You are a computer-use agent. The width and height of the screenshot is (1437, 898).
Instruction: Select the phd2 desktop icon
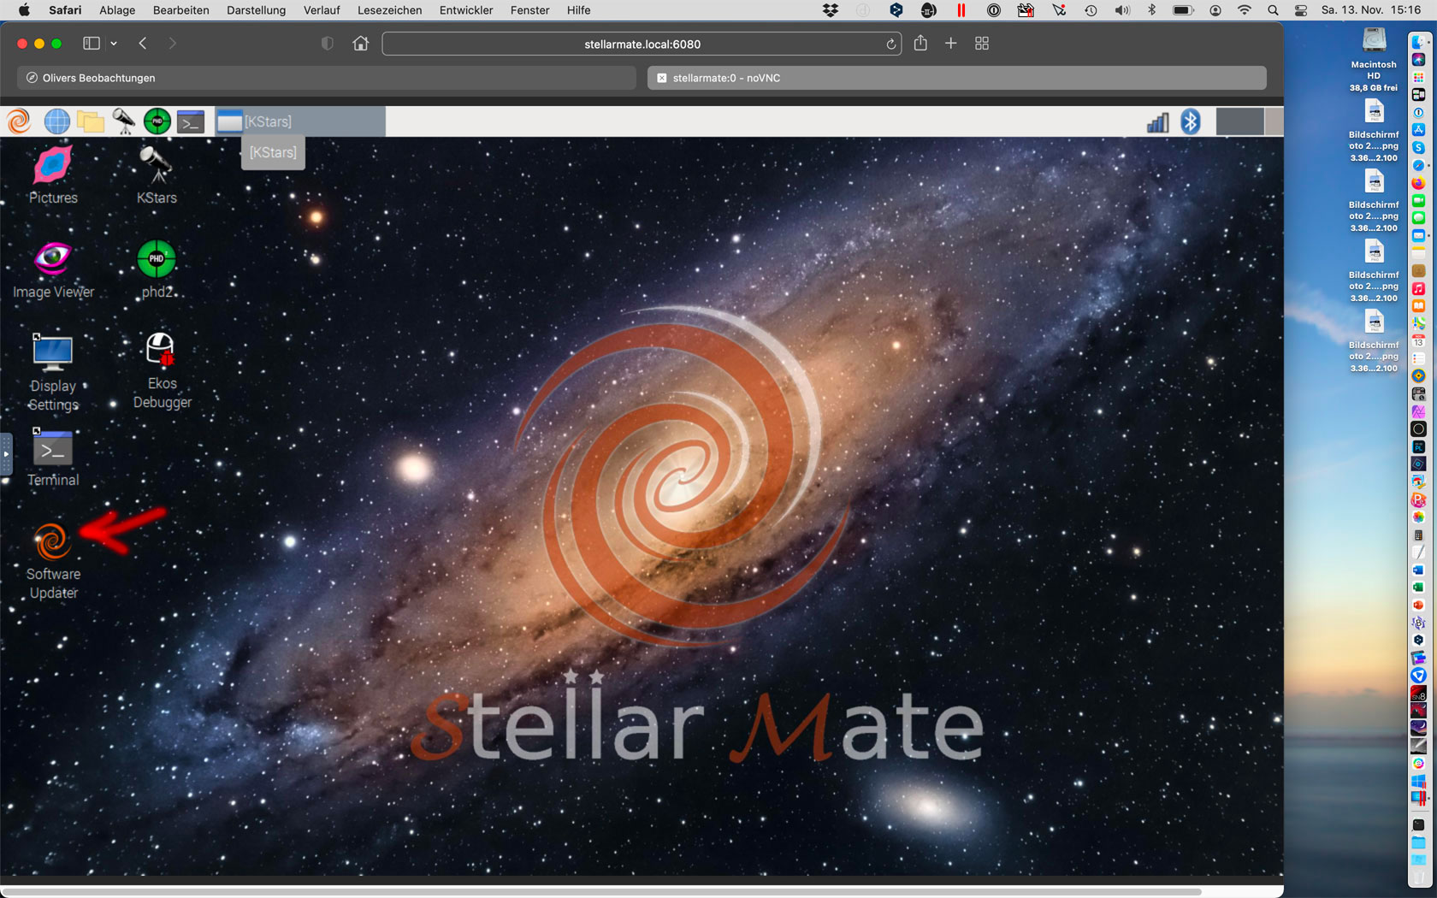pyautogui.click(x=157, y=270)
